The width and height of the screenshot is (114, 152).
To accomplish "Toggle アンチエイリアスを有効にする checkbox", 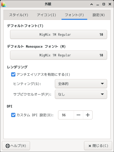I will point(13,75).
